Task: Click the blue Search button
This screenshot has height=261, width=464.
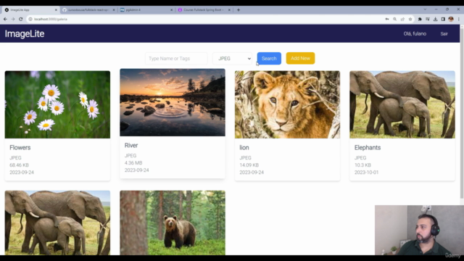Action: (x=269, y=58)
